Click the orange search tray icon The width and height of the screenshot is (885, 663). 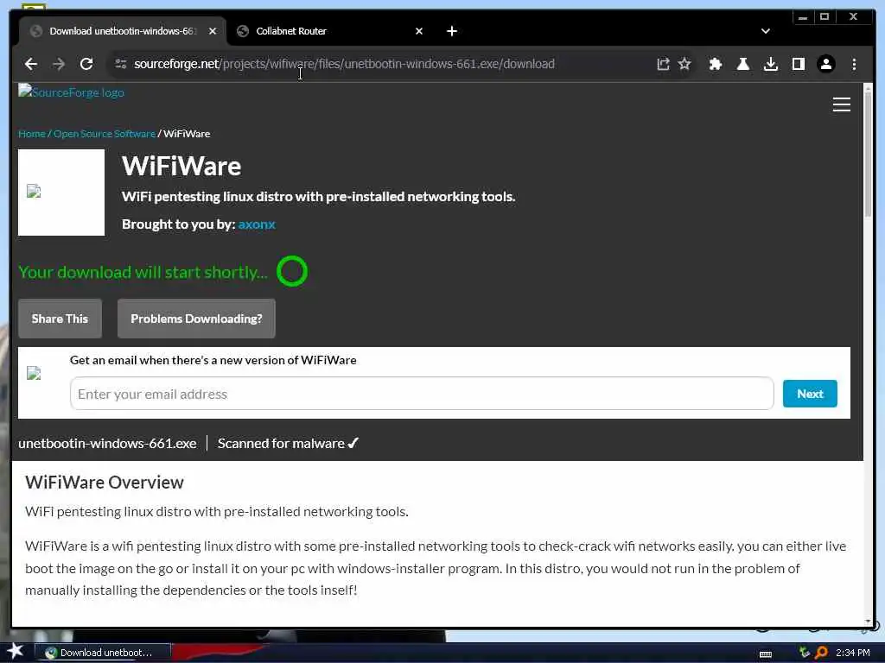coord(821,653)
